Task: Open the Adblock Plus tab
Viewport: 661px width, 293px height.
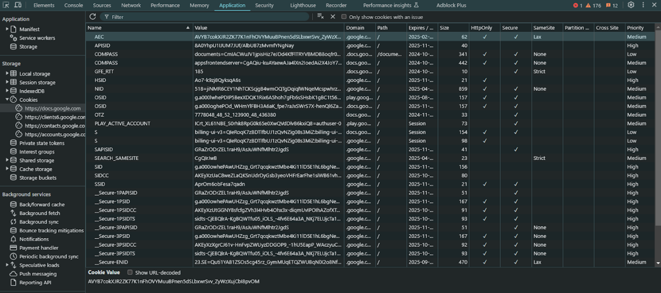Action: tap(451, 6)
